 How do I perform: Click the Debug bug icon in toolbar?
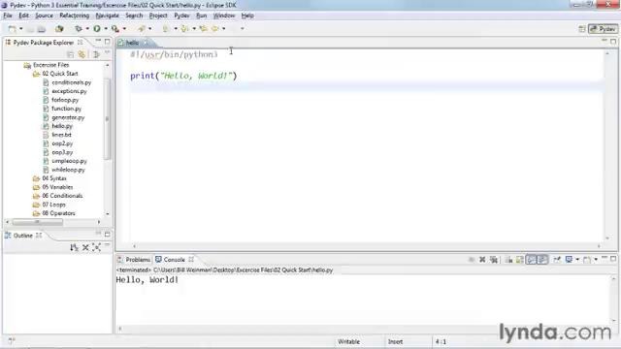[x=79, y=29]
